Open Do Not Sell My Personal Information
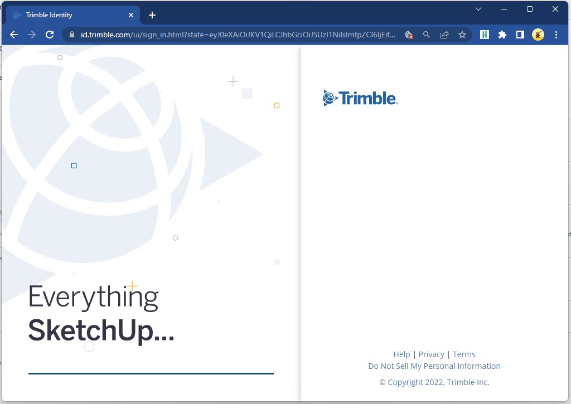Screen dimensions: 571x404 [x=434, y=366]
